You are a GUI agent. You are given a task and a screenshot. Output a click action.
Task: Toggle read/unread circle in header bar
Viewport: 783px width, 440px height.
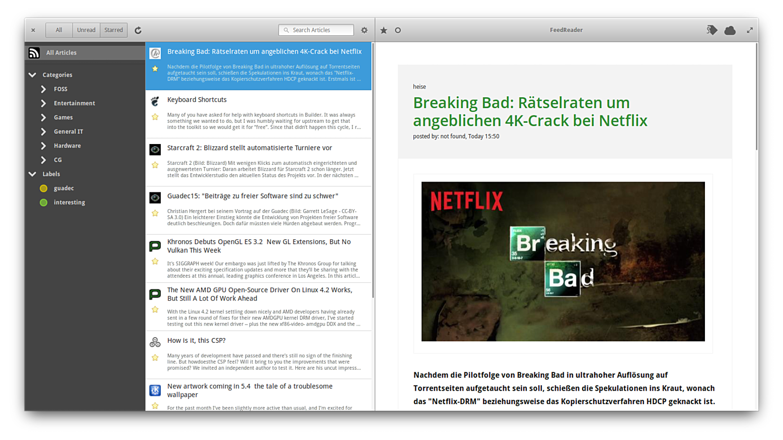coord(398,30)
